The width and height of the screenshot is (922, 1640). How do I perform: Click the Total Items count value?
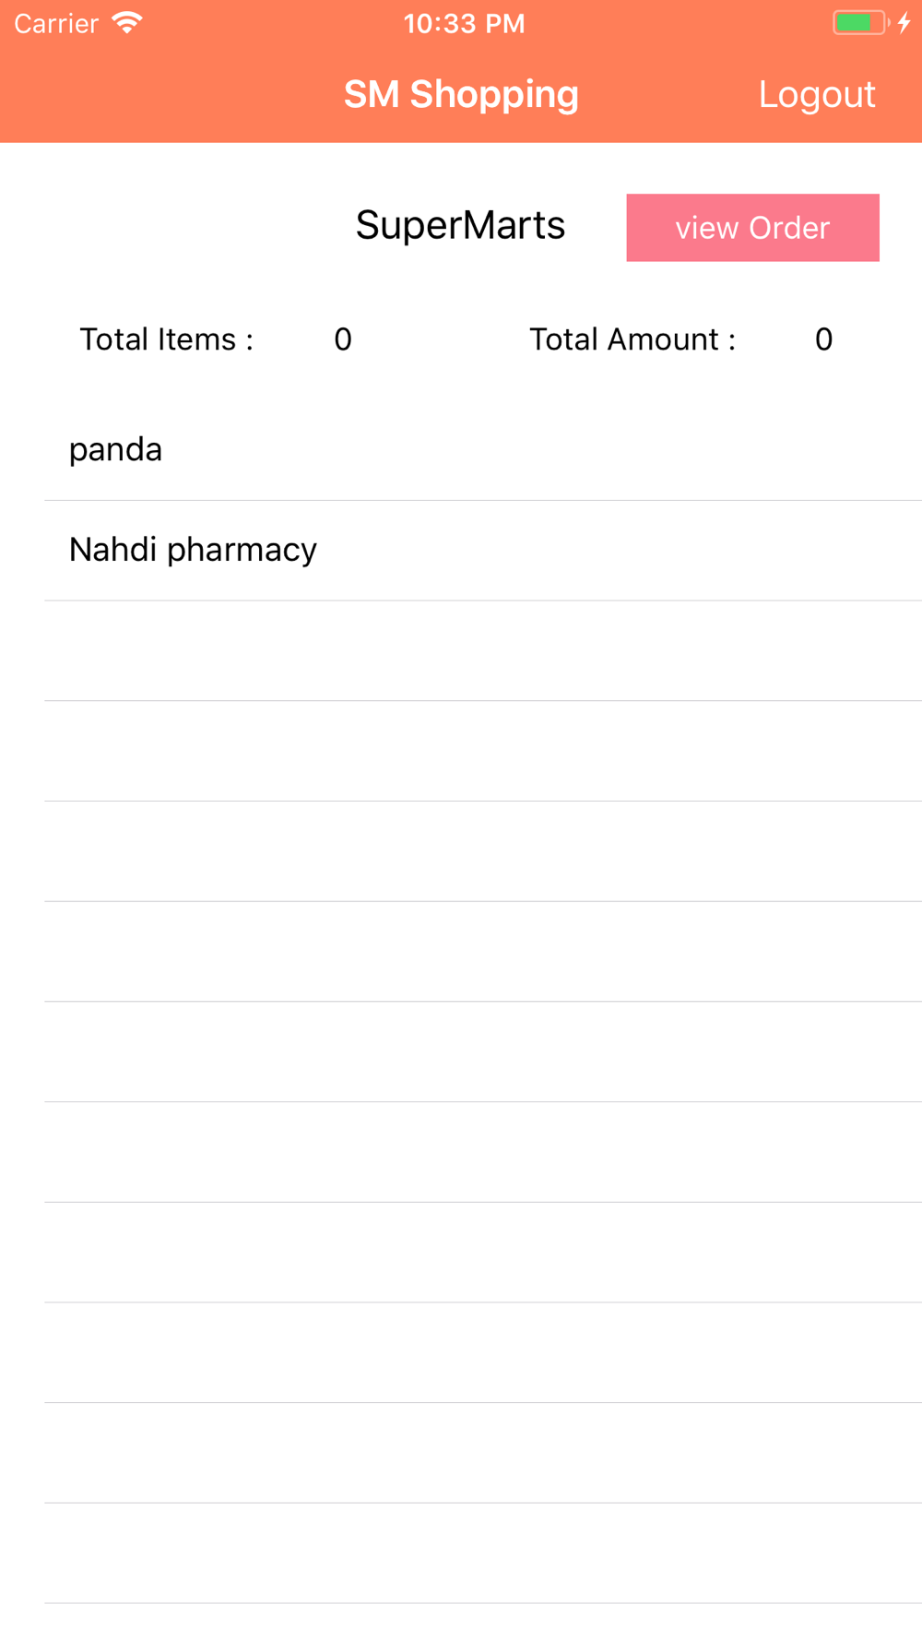[343, 339]
